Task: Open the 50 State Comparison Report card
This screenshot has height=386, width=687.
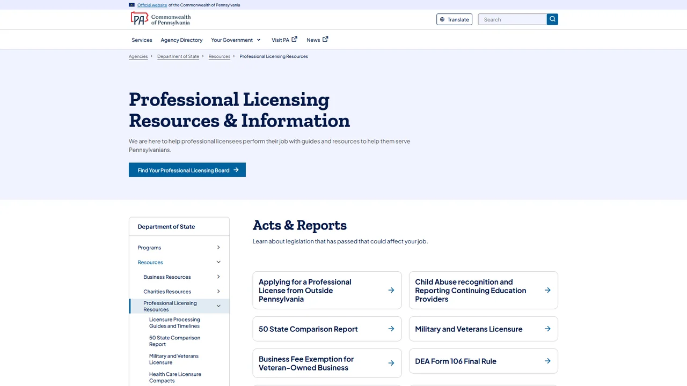Action: 327,329
